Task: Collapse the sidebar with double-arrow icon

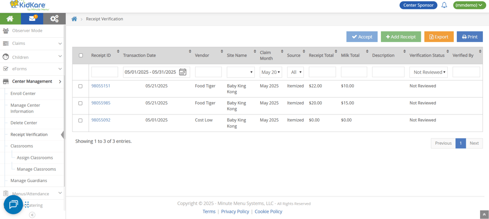Action: (32, 215)
